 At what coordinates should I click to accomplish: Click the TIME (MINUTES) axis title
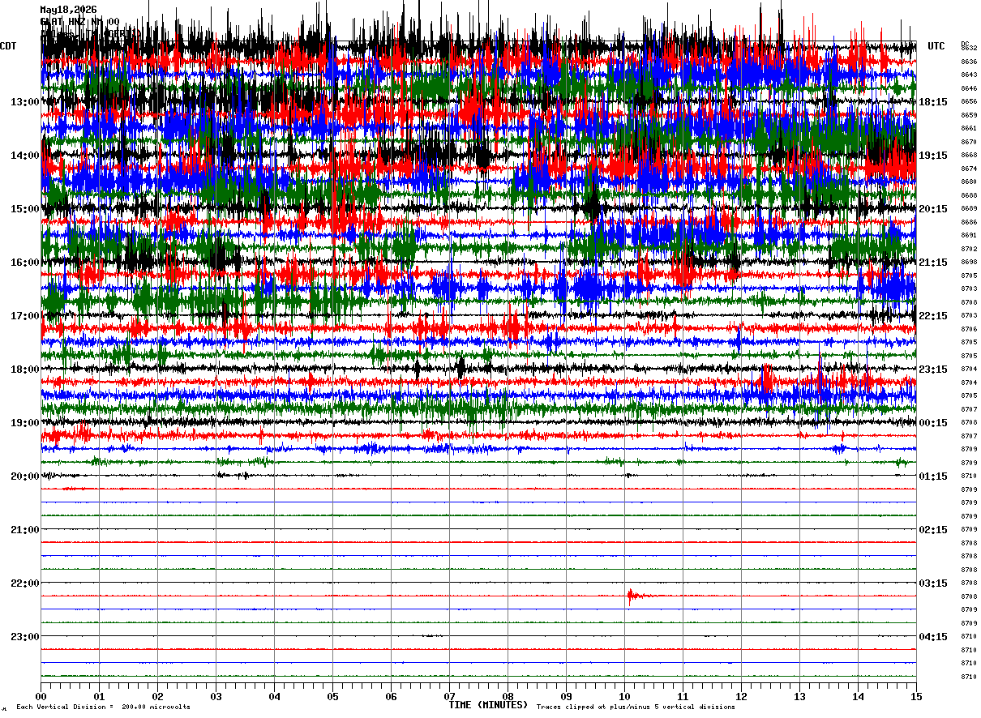coord(488,705)
